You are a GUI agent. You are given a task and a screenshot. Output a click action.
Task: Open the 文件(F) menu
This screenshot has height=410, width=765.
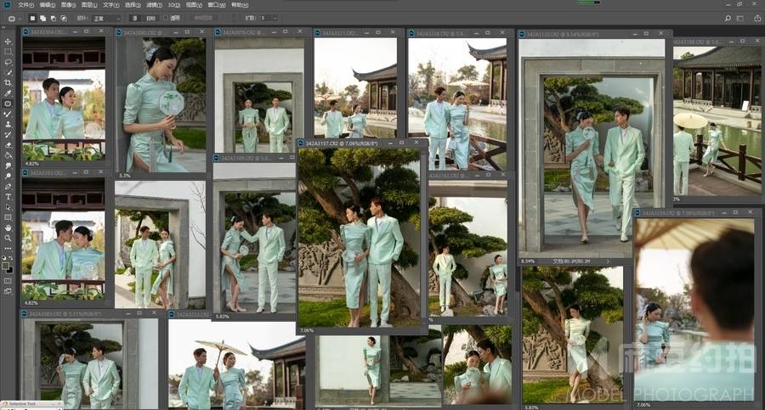pyautogui.click(x=25, y=4)
